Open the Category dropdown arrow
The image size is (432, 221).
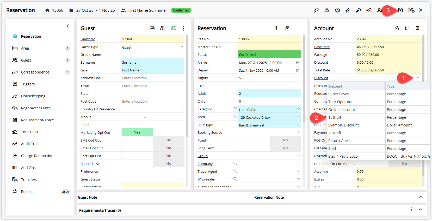(298, 109)
